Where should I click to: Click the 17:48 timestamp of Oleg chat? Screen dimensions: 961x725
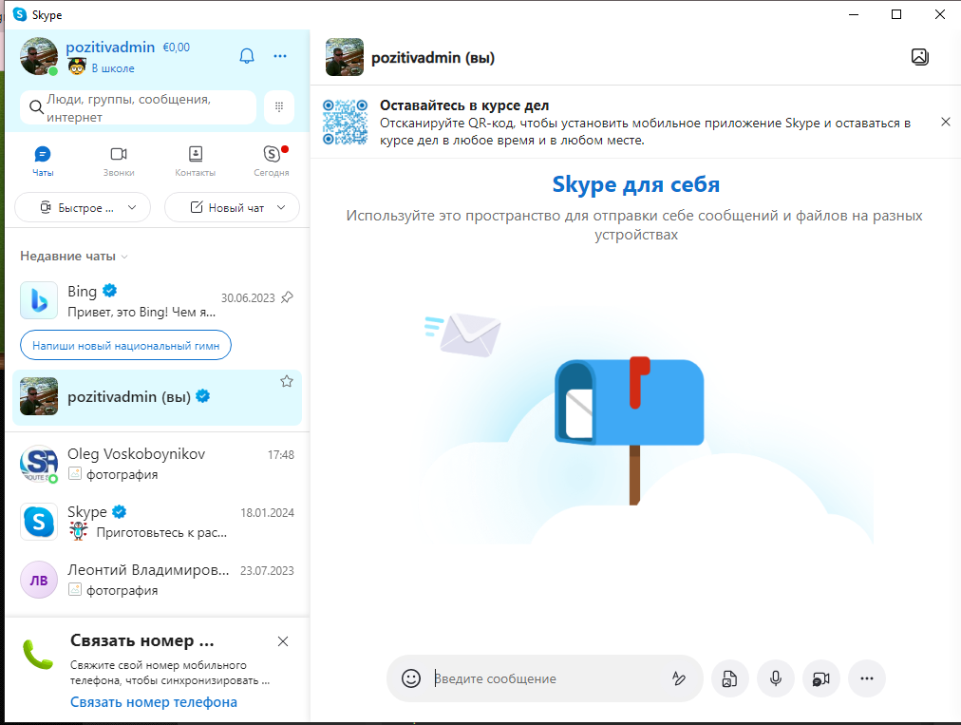[281, 454]
